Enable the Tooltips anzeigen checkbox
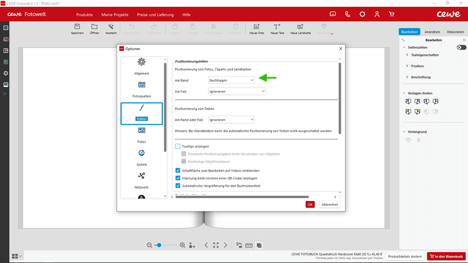This screenshot has width=468, height=263. tap(178, 146)
